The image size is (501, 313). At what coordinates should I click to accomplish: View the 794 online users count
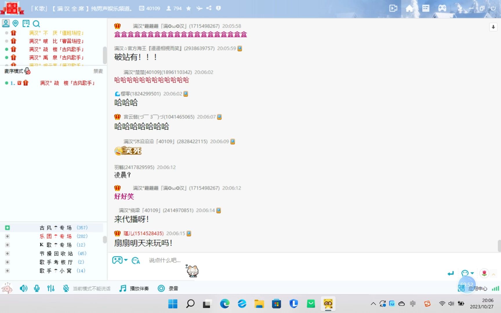tap(174, 8)
